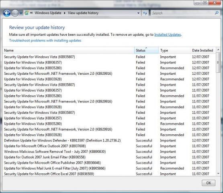Click the OK button

209,183
